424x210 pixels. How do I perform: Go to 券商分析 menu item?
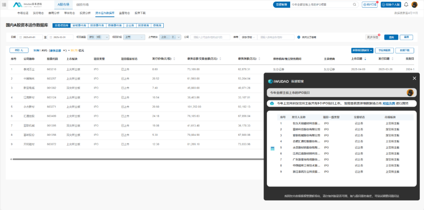pyautogui.click(x=54, y=13)
